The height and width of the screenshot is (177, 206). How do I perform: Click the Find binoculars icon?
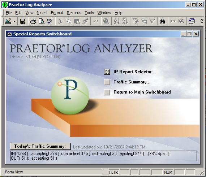pyautogui.click(x=162, y=21)
